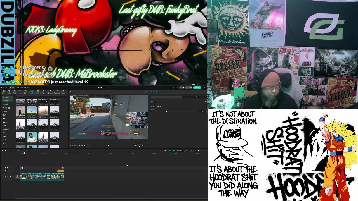Click the timeline zoom slider

tap(198, 150)
